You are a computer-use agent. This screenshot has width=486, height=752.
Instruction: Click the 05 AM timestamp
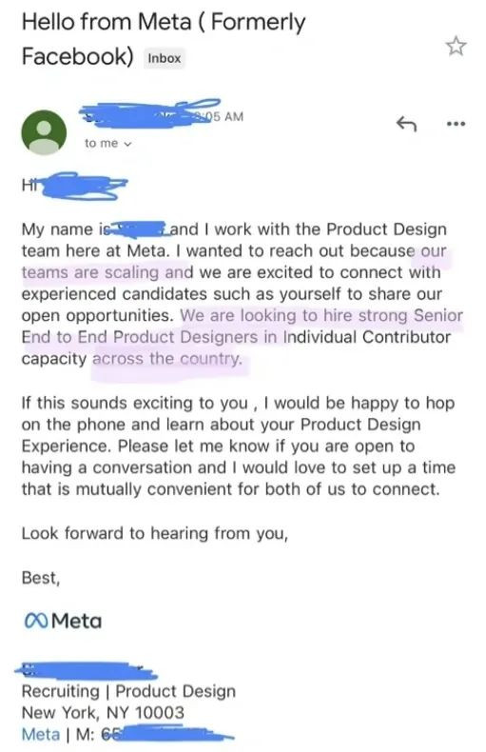(224, 116)
